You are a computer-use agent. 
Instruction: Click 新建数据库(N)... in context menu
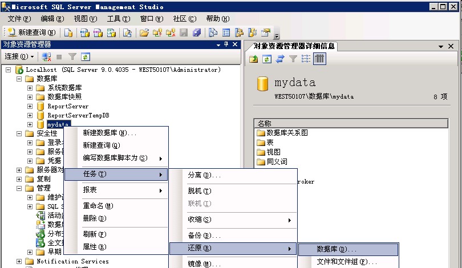coord(110,133)
